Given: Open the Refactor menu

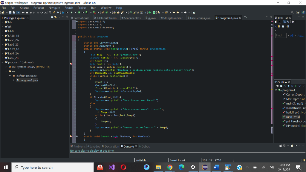Looking at the screenshot, I should coord(39,8).
